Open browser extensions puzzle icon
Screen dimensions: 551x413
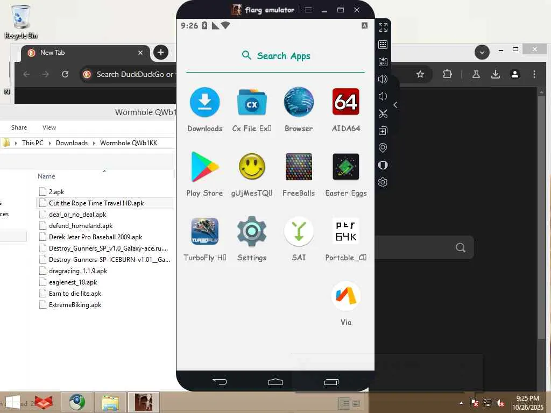tap(447, 74)
